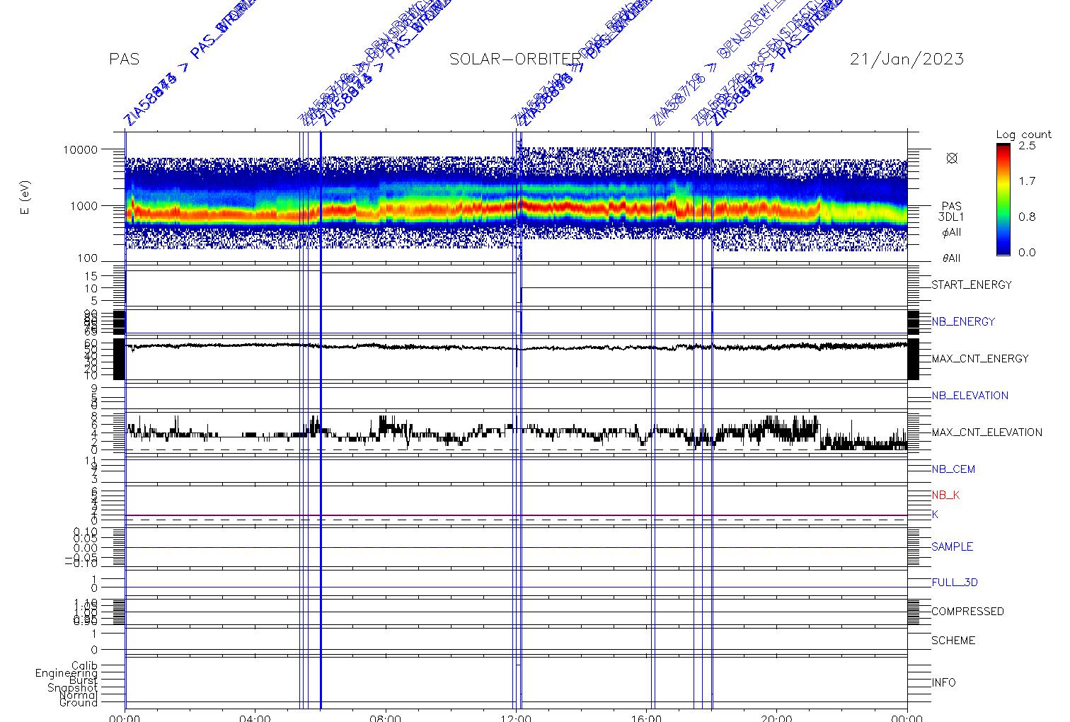Click the START_ENERGY panel label
The height and width of the screenshot is (722, 1070).
click(972, 285)
